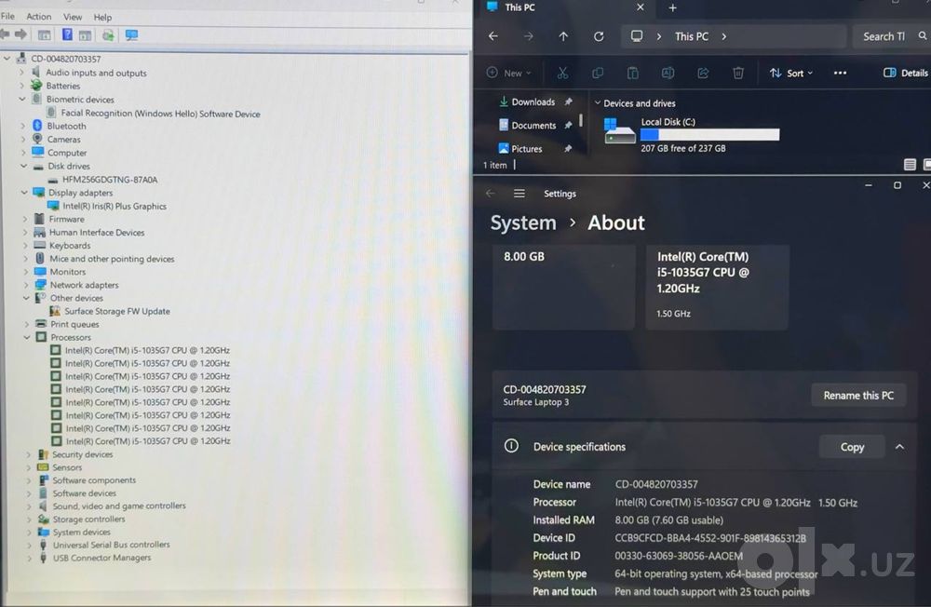Open the Sort dropdown in File Explorer
Image resolution: width=931 pixels, height=607 pixels.
790,73
